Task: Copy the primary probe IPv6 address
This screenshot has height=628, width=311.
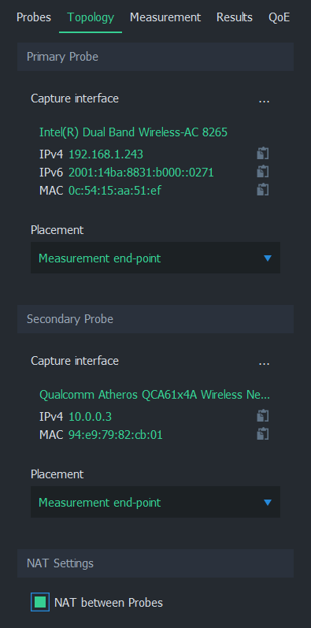Action: [x=262, y=172]
